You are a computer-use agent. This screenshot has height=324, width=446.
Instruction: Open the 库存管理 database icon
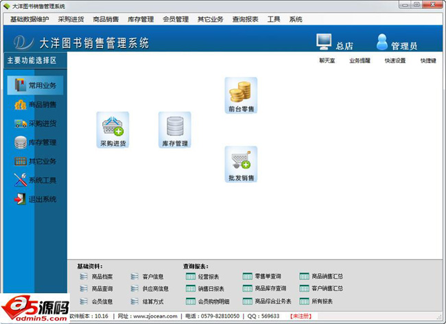coord(175,130)
